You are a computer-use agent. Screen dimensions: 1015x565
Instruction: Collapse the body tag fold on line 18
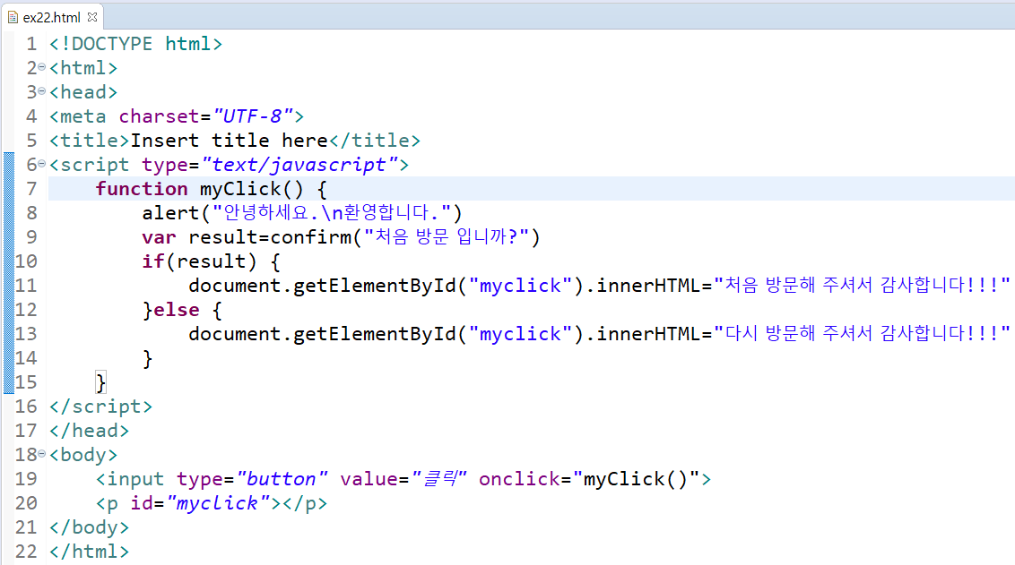41,455
